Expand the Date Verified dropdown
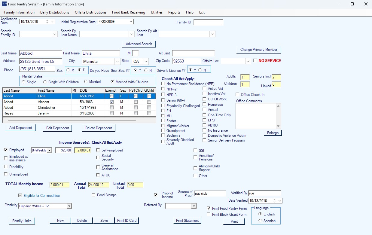The height and width of the screenshot is (235, 372). coord(280,200)
